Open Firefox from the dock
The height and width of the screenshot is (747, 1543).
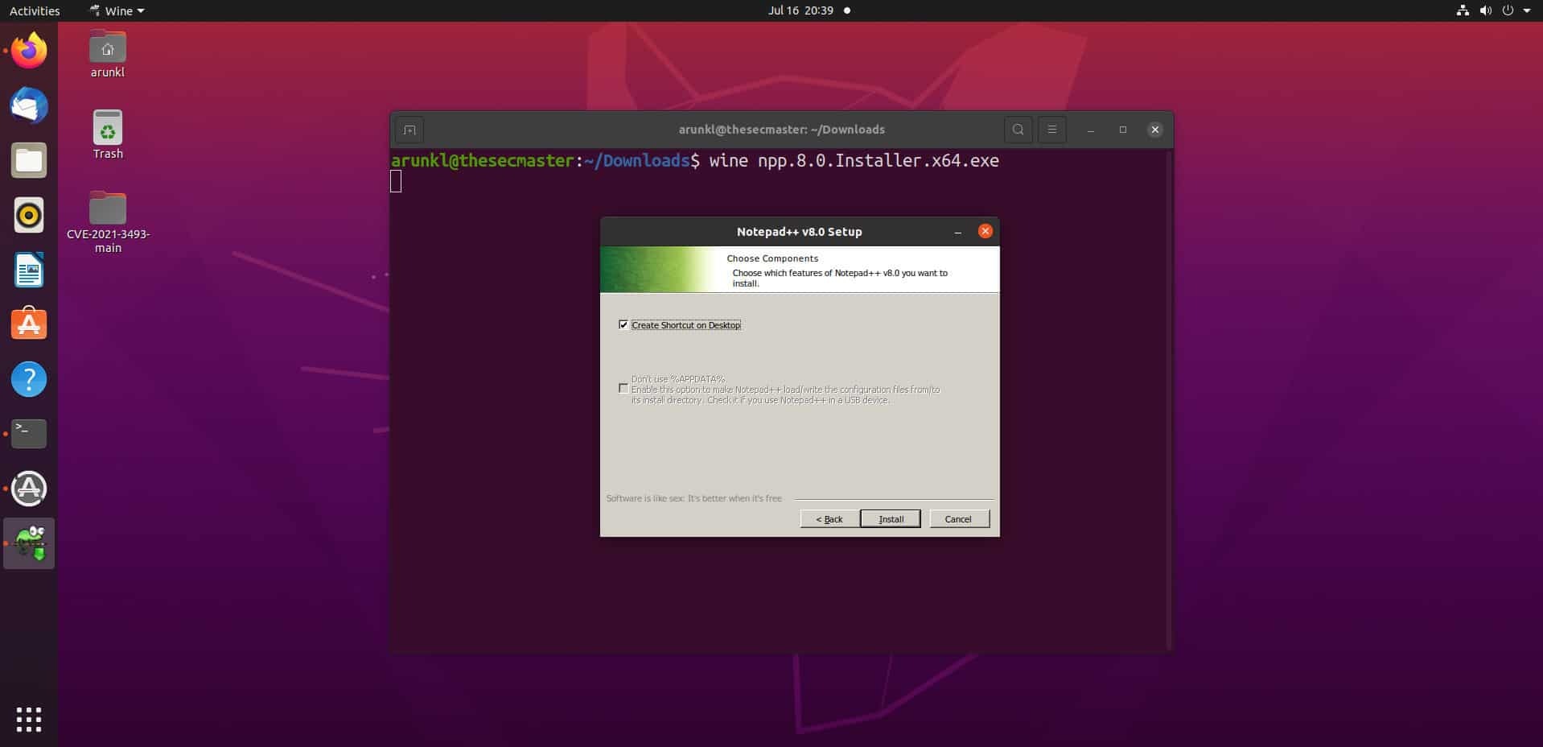(29, 51)
